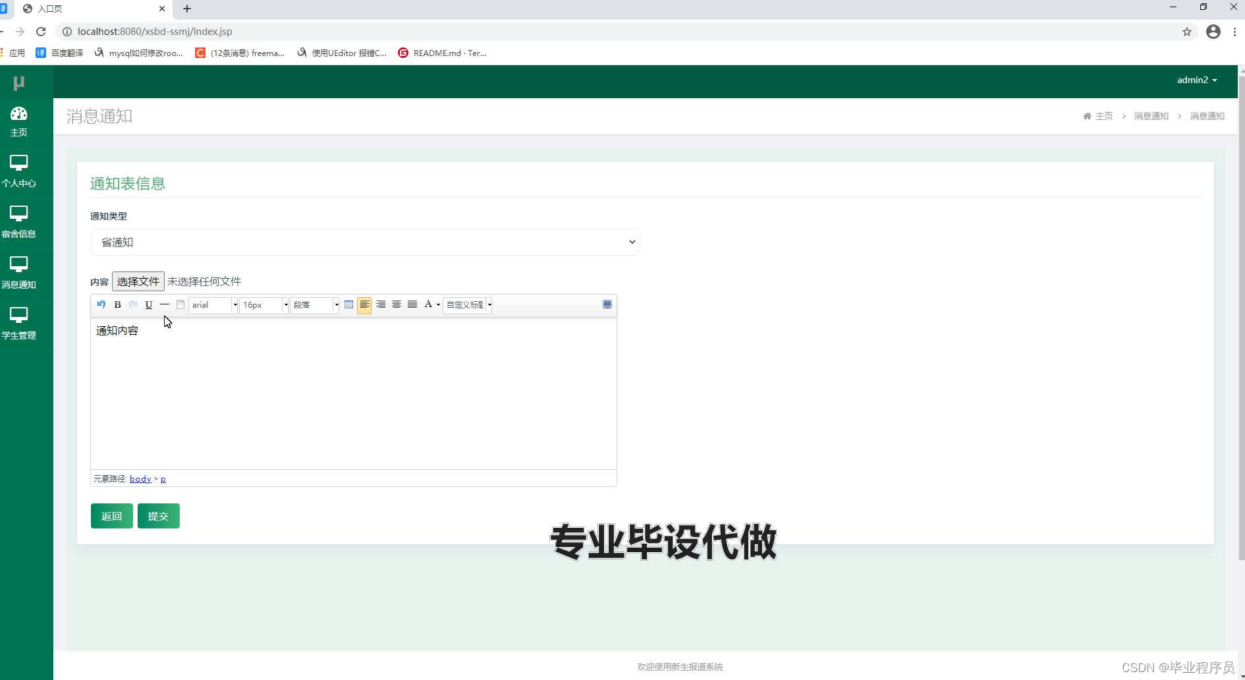This screenshot has height=680, width=1245.
Task: Open 百度翻译 bookmark
Action: coord(59,53)
